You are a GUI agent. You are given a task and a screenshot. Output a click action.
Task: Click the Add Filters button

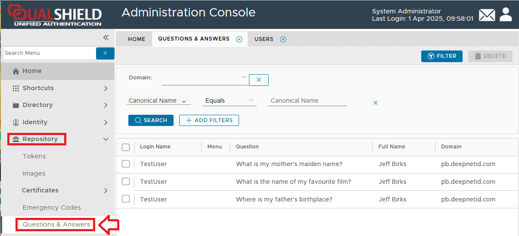click(x=209, y=120)
